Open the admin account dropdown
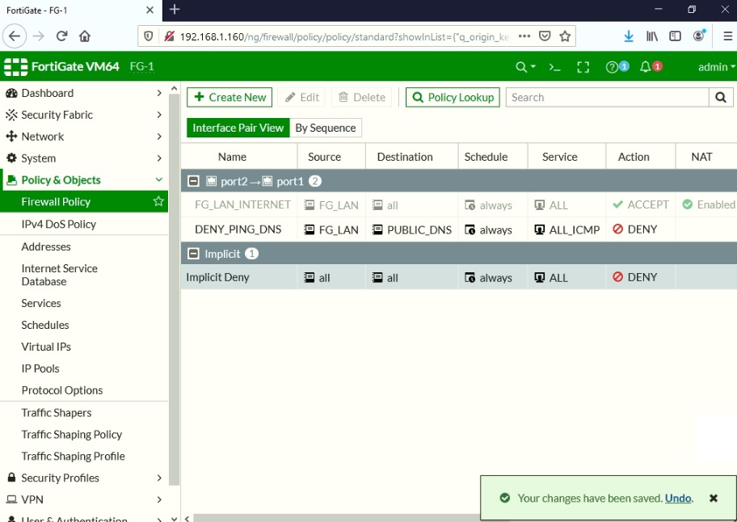737x522 pixels. pos(712,65)
